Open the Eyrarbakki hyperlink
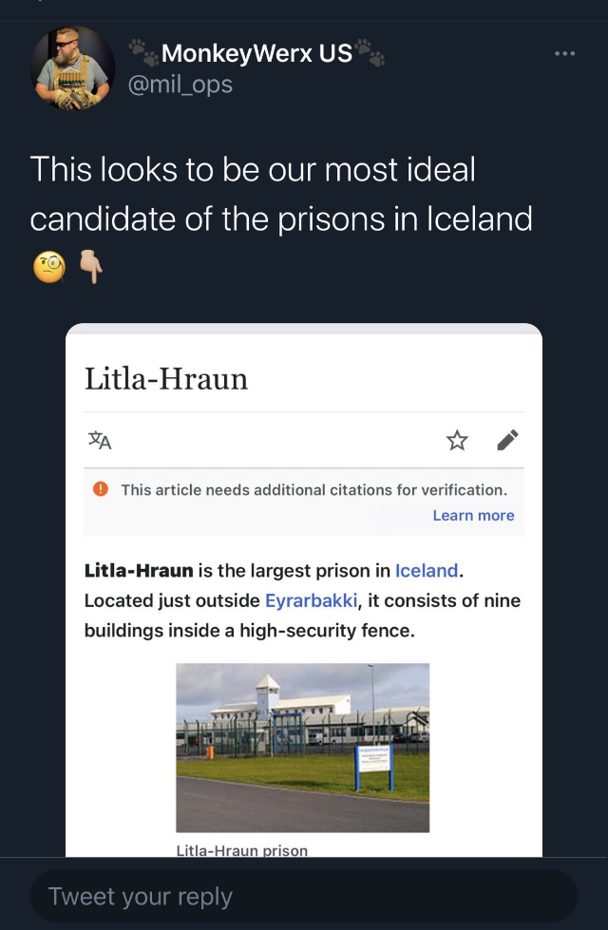The height and width of the screenshot is (930, 608). [x=311, y=600]
